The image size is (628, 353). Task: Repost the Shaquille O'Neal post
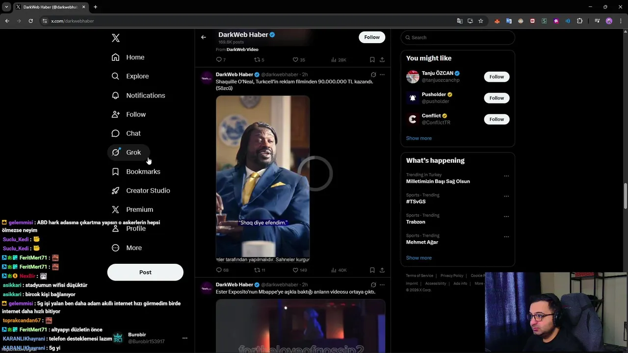coord(257,270)
